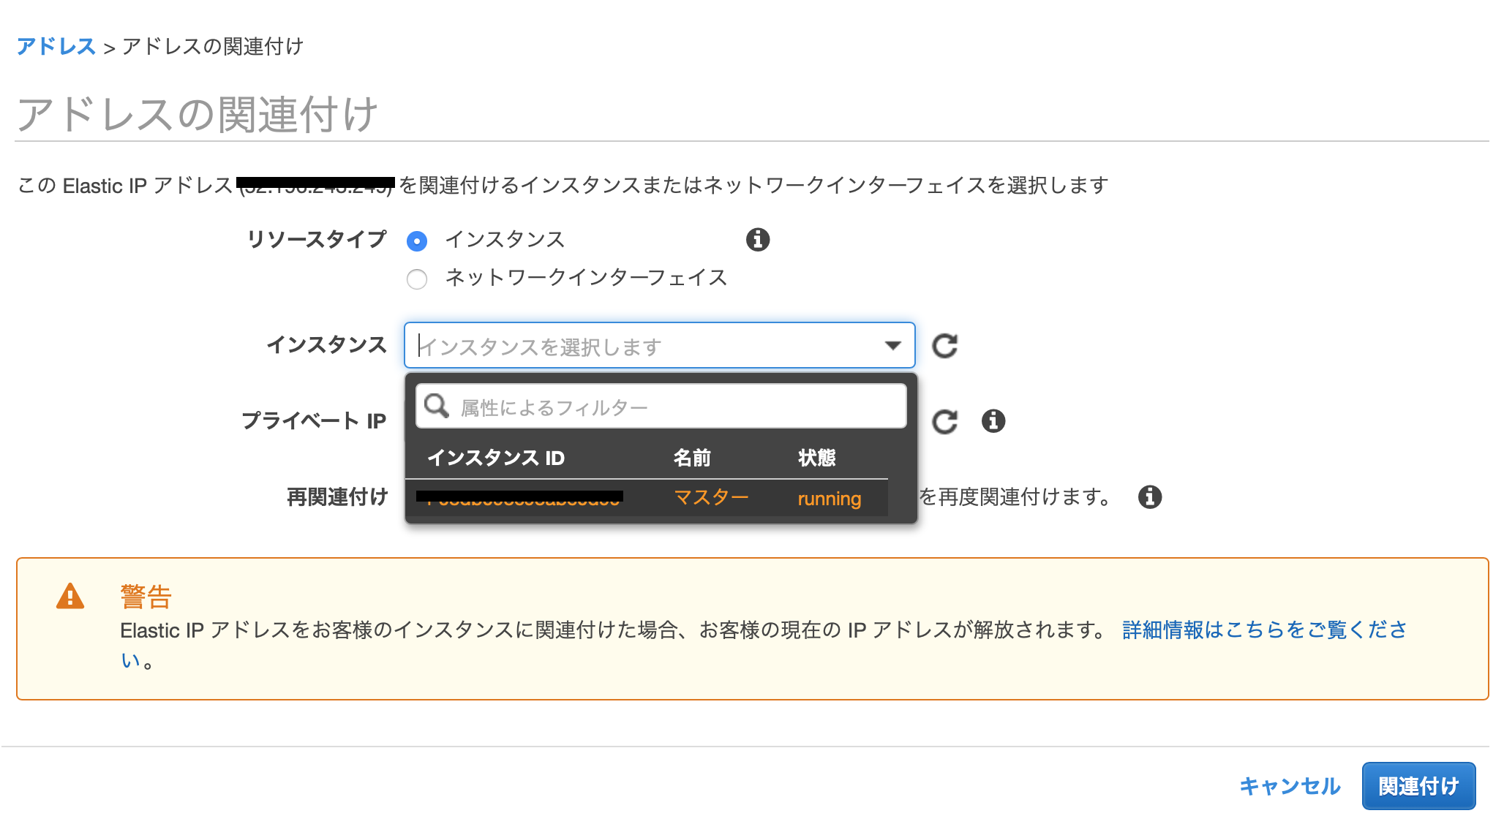
Task: Click the 関連付け button
Action: [1418, 786]
